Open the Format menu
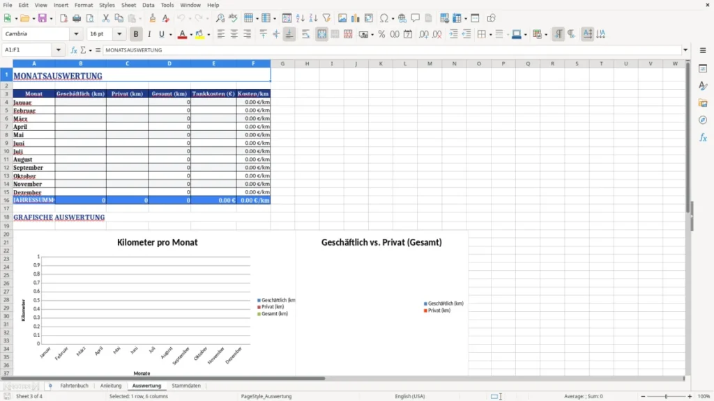The image size is (714, 401). (84, 5)
